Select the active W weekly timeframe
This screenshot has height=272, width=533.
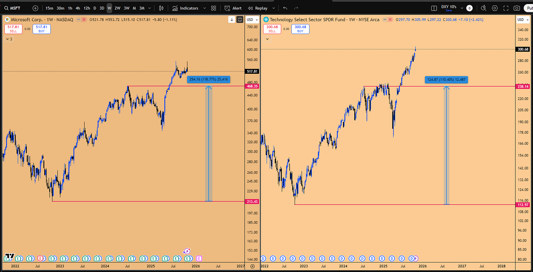click(109, 8)
